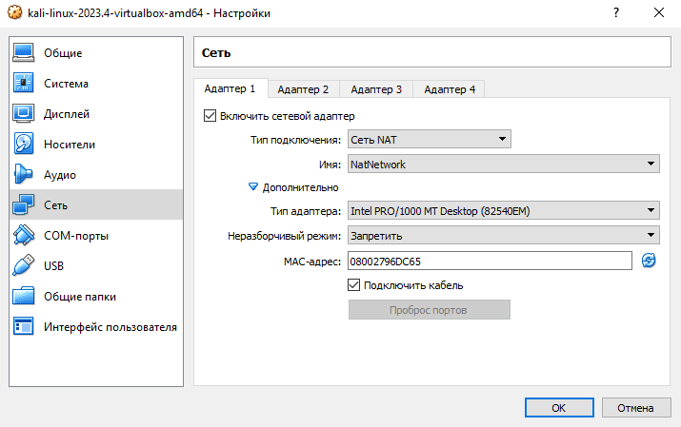Open the USB settings icon
Screen dimensions: 681x427
[x=24, y=266]
